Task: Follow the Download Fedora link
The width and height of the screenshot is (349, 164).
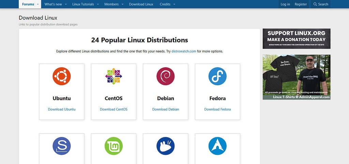Action: (x=217, y=109)
